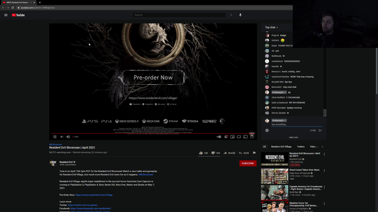
Task: Open the player settings gear
Action: [x=226, y=137]
